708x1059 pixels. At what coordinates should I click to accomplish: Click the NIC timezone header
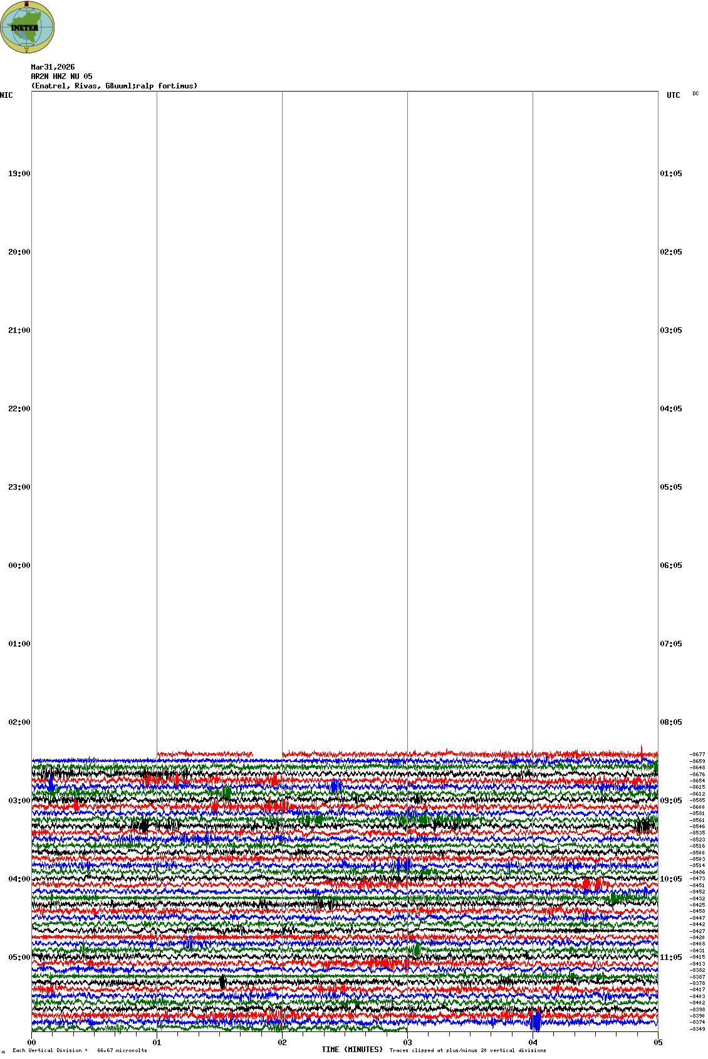click(6, 95)
